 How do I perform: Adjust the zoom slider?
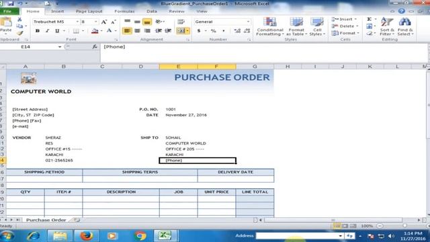coord(404,226)
